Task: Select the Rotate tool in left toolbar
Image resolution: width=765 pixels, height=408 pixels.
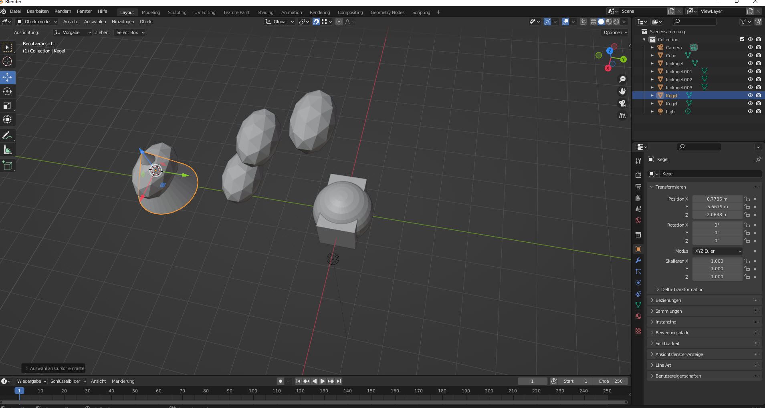Action: point(7,91)
